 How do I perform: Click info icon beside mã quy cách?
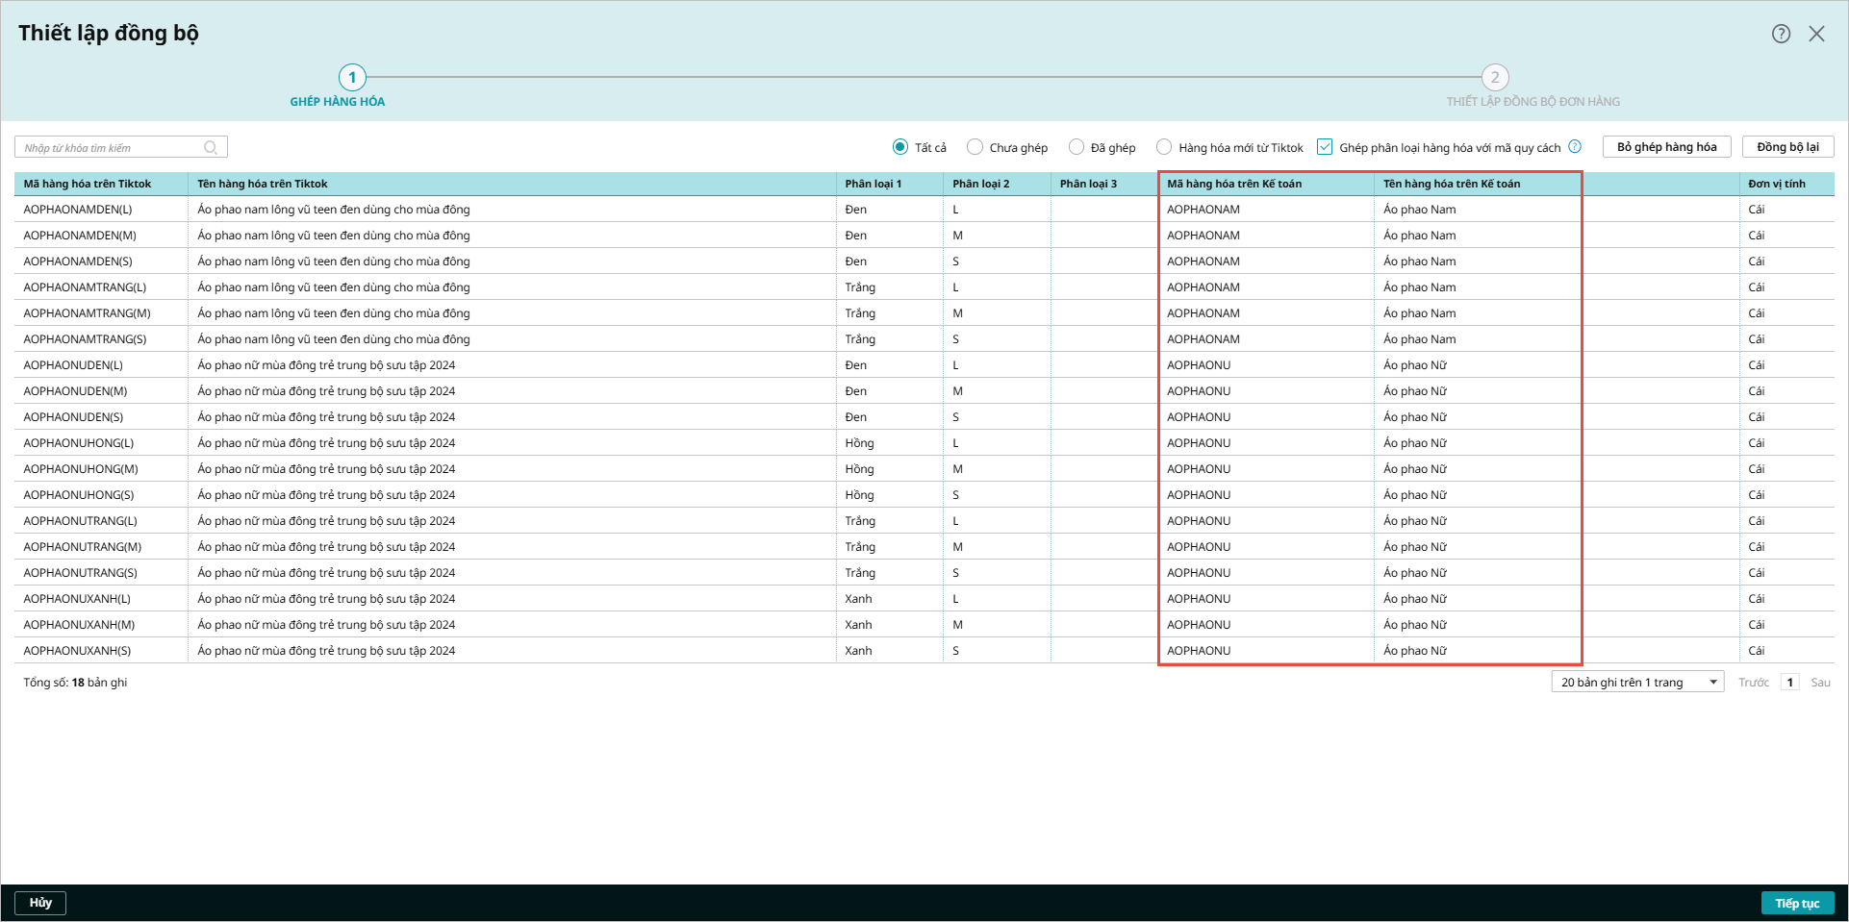[x=1575, y=147]
